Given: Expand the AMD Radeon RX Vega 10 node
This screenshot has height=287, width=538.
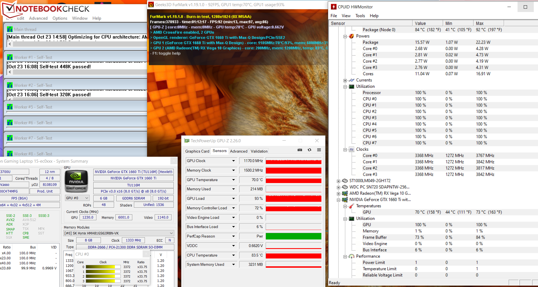Looking at the screenshot, I should tap(338, 194).
